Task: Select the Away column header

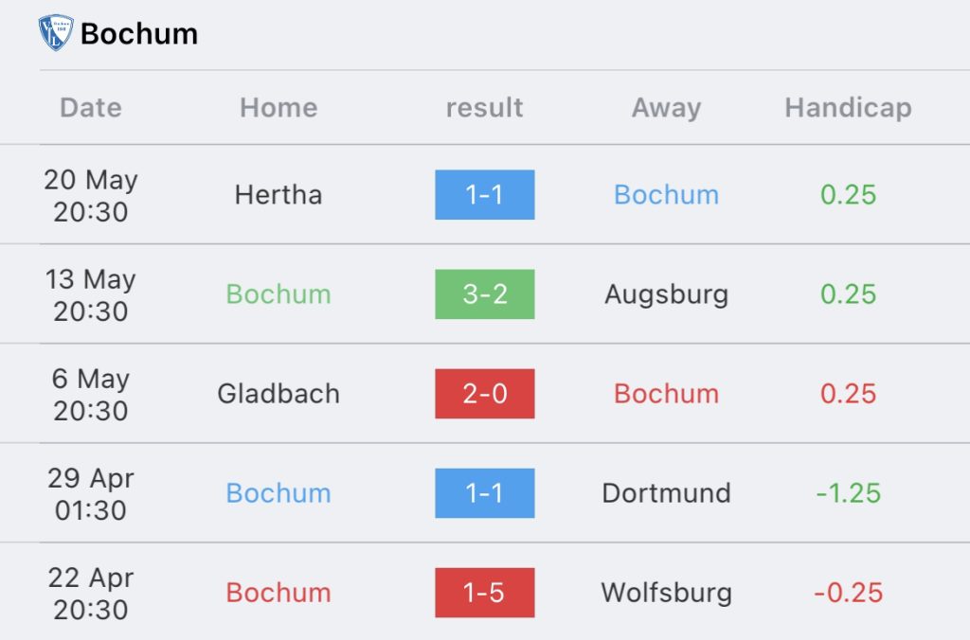Action: [x=666, y=108]
